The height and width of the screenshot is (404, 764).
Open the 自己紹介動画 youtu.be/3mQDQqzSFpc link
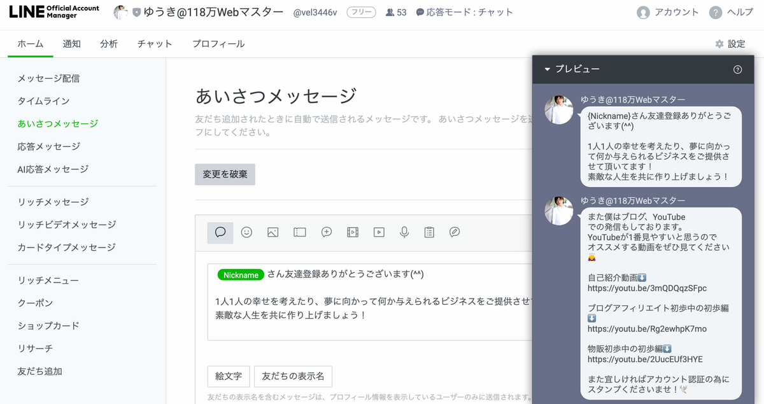click(x=647, y=288)
